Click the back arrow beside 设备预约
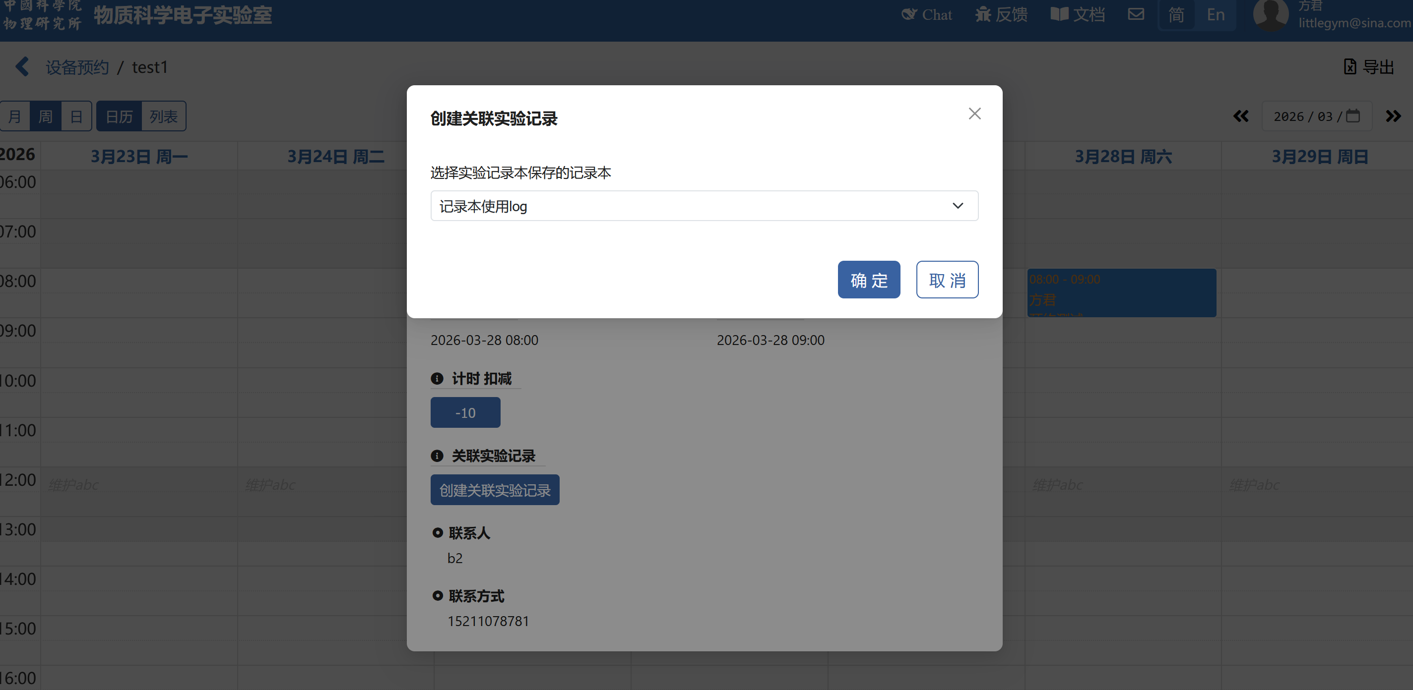This screenshot has height=690, width=1413. pyautogui.click(x=22, y=67)
